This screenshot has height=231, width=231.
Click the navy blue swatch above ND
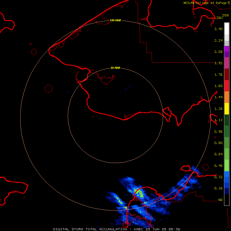[x=227, y=191]
